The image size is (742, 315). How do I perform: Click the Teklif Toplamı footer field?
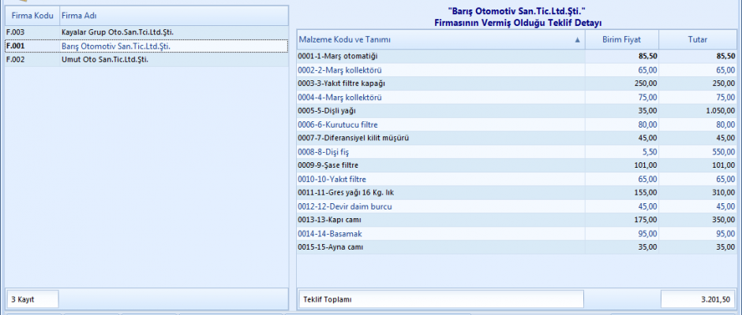click(440, 299)
